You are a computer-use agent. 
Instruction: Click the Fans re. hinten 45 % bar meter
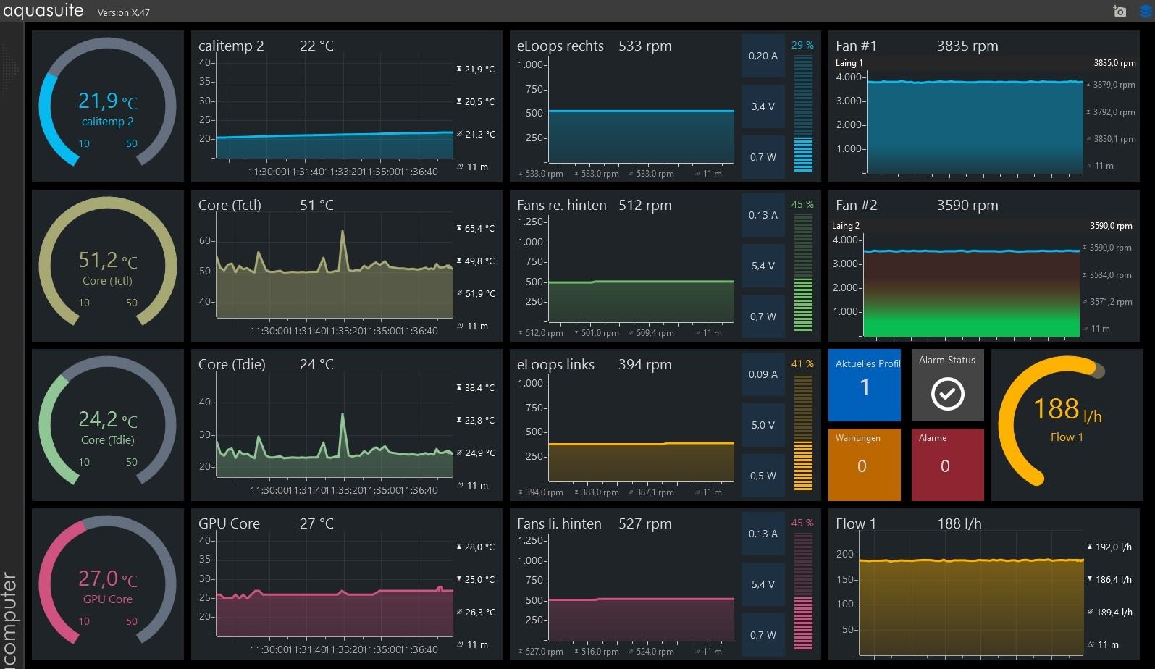click(803, 273)
